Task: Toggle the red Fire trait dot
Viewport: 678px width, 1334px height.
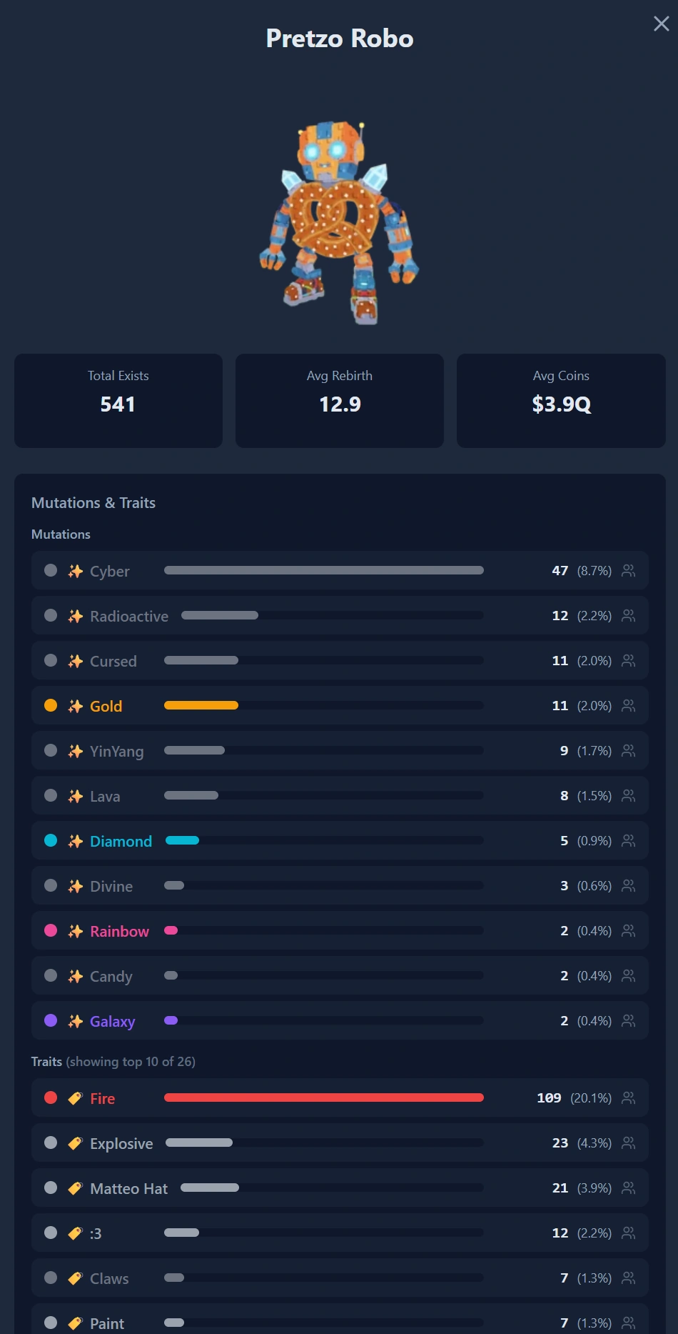Action: click(51, 1097)
